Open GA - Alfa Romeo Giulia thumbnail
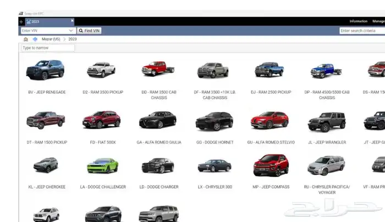This screenshot has height=222, width=385. click(x=158, y=119)
